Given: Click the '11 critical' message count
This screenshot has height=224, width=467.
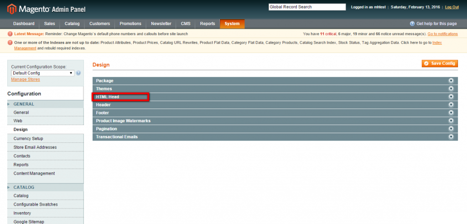Looking at the screenshot, I should (328, 34).
